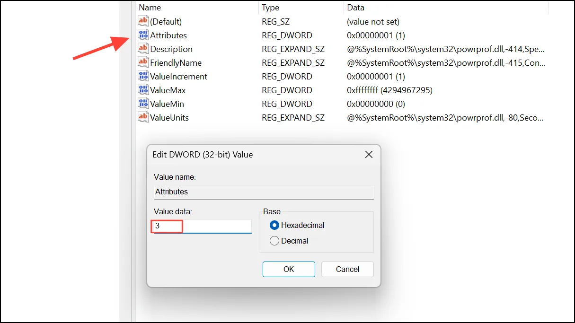Click the ValueMax DWORD icon
575x323 pixels.
[143, 90]
